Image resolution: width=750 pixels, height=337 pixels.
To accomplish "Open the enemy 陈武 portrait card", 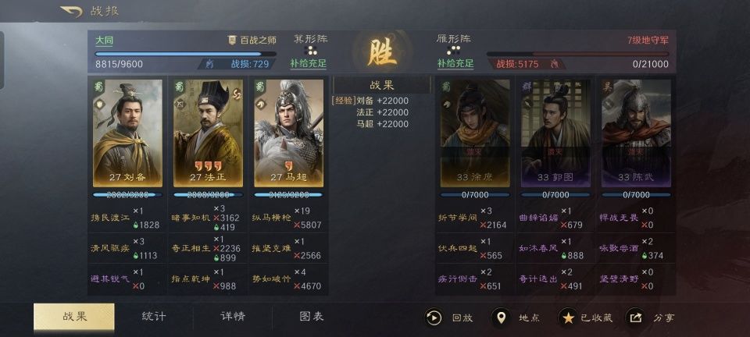I will coord(636,133).
